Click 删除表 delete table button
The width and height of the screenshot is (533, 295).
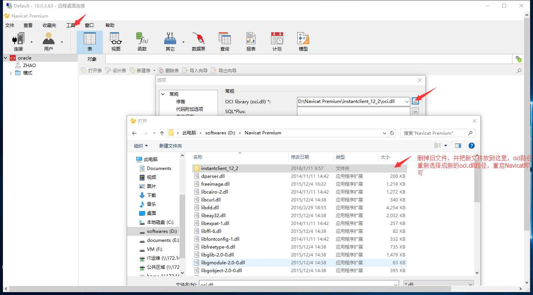pyautogui.click(x=168, y=70)
